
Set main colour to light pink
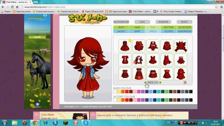coord(135,92)
